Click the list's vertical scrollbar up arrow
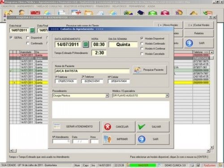Viewport: 224px width, 168px height. click(211, 52)
